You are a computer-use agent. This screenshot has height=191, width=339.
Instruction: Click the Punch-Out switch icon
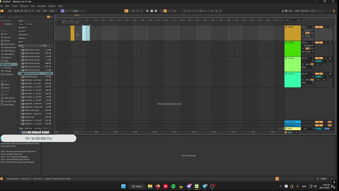point(205,11)
